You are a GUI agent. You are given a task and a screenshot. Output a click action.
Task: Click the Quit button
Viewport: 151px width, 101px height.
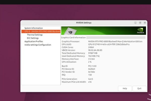pyautogui.click(x=139, y=88)
